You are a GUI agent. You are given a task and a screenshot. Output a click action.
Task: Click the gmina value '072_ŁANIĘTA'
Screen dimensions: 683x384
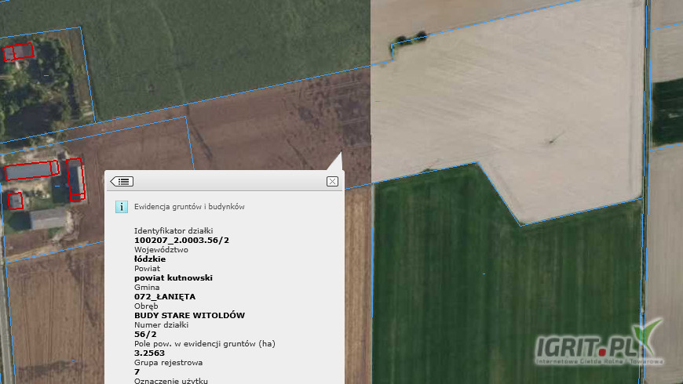pos(165,297)
